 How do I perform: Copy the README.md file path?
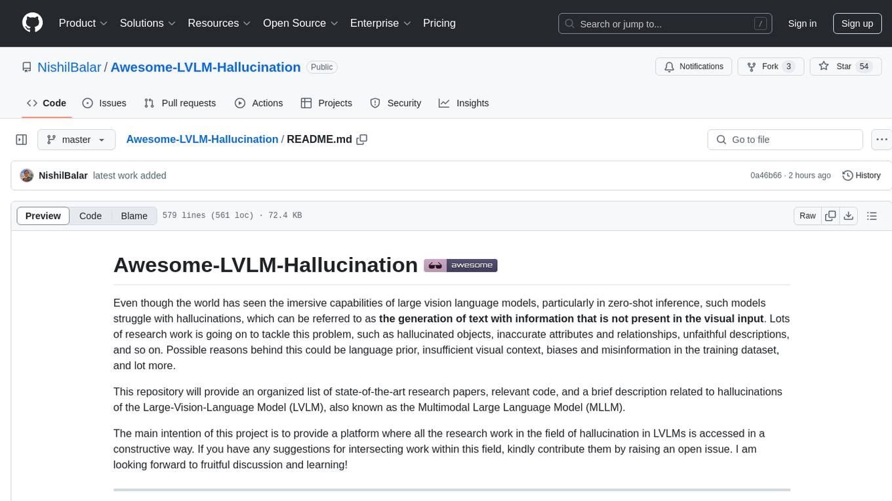point(361,140)
